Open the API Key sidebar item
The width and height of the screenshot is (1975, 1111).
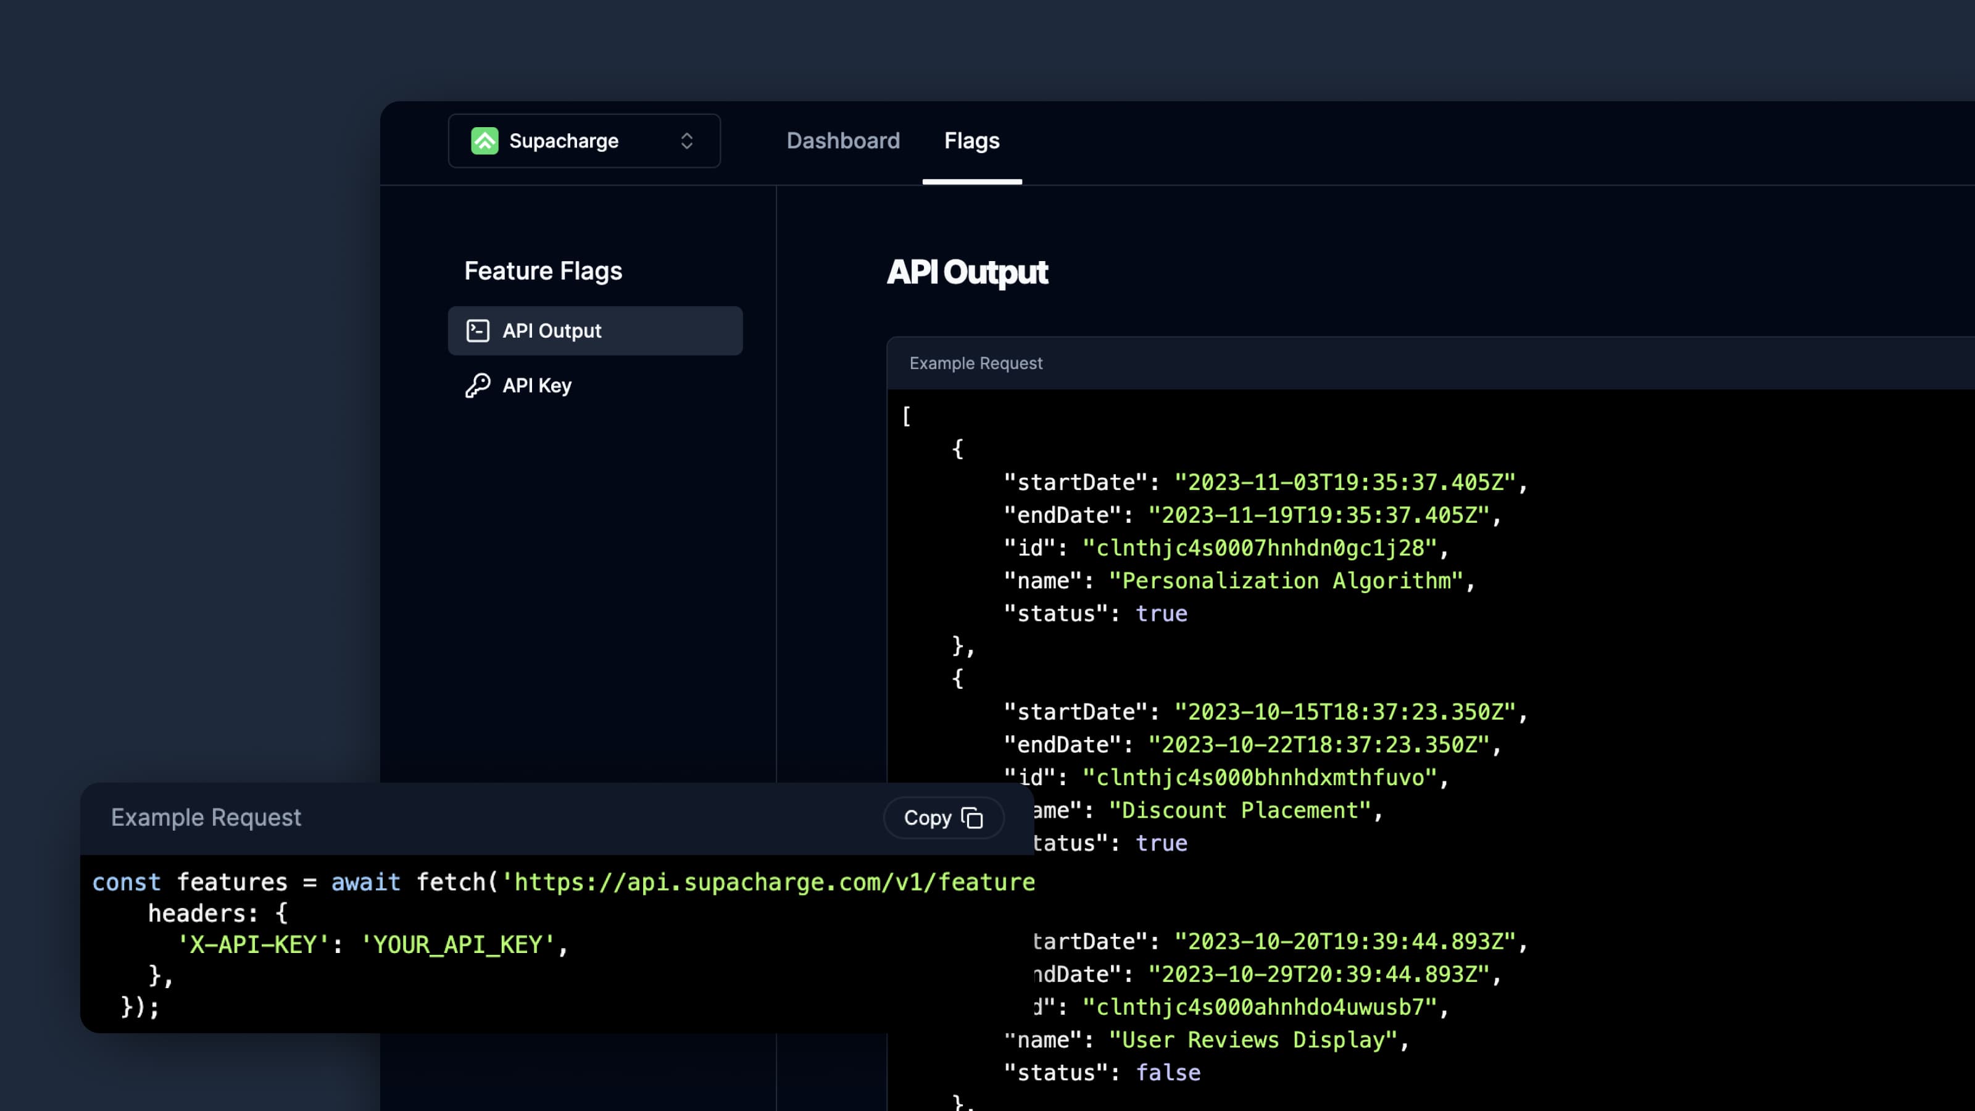[x=537, y=385]
